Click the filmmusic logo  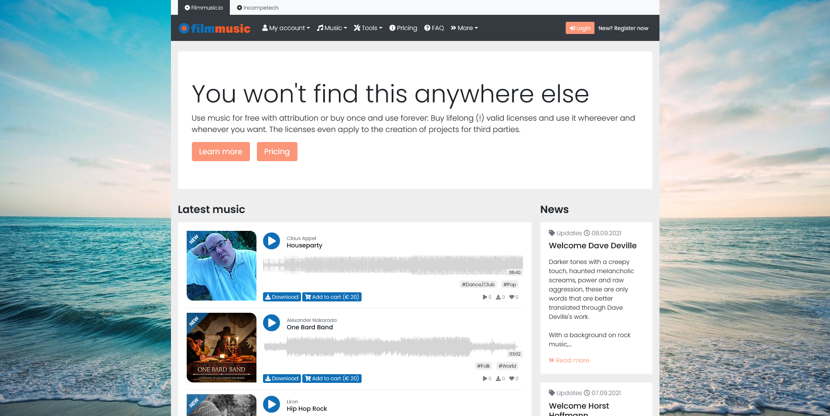pos(215,28)
